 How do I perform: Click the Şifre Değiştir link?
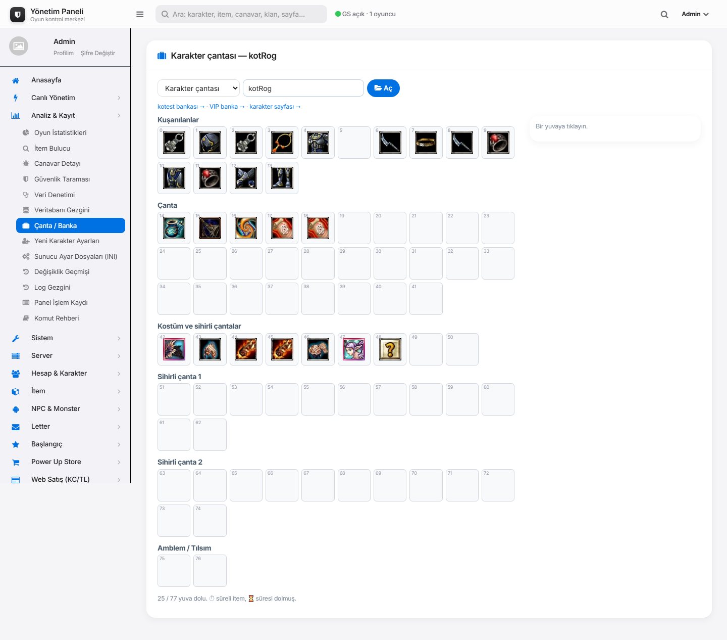pos(98,53)
